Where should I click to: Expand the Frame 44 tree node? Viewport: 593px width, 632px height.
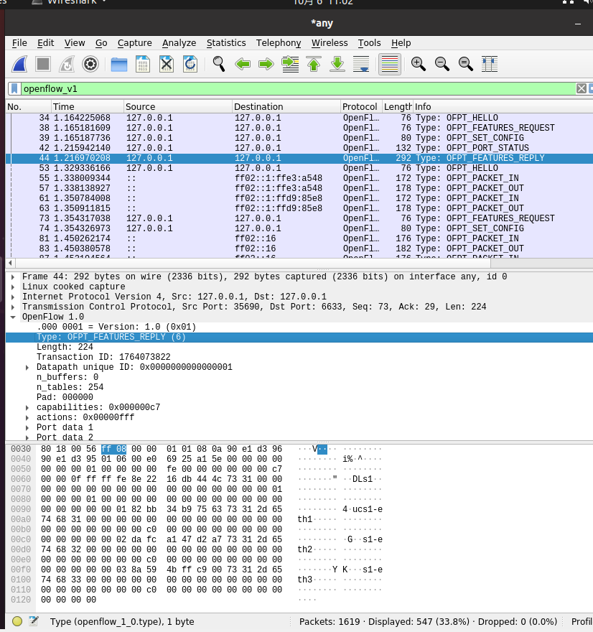[x=13, y=277]
